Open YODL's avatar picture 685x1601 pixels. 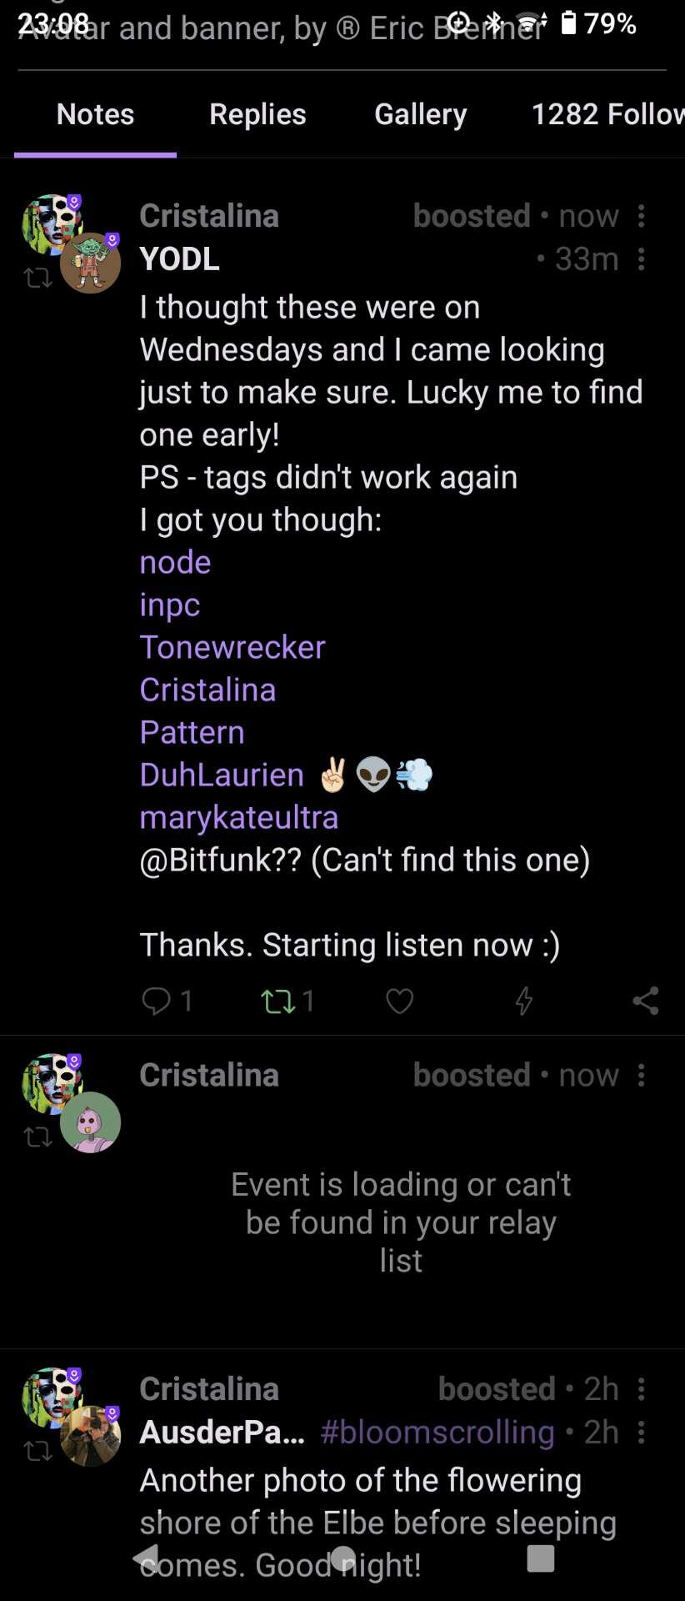point(90,263)
